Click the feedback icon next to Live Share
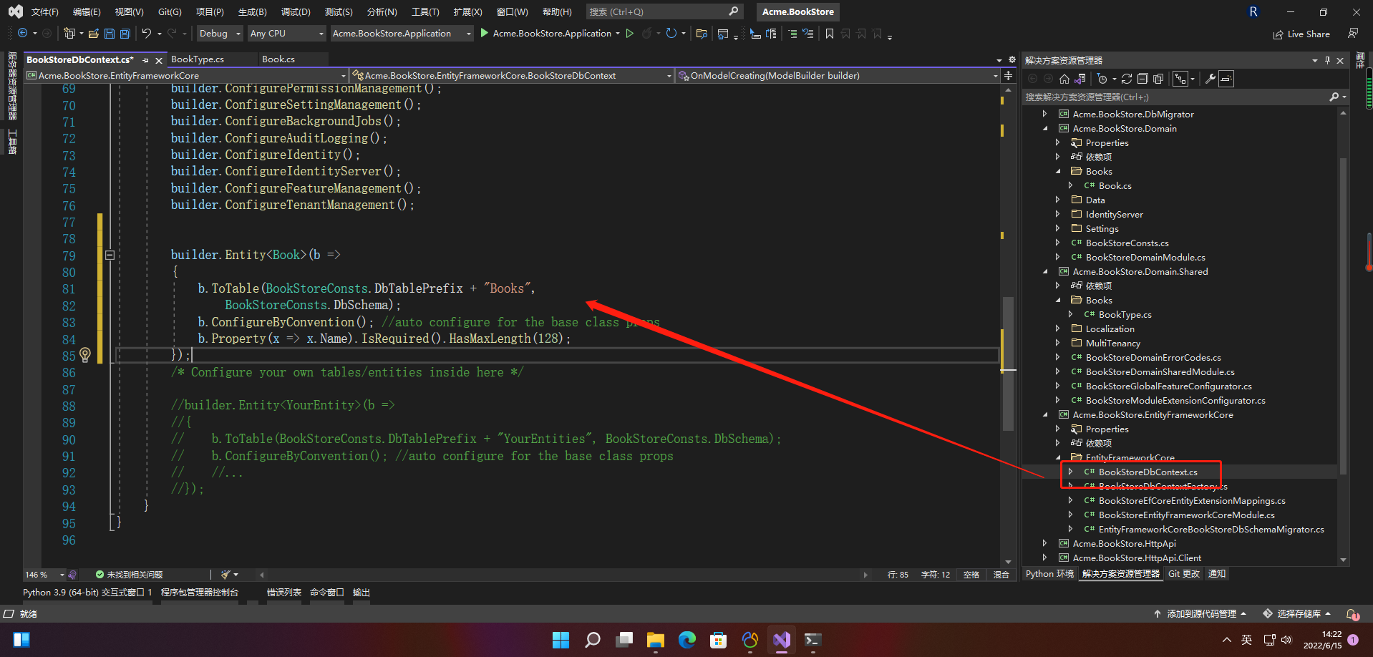This screenshot has width=1373, height=657. point(1352,34)
